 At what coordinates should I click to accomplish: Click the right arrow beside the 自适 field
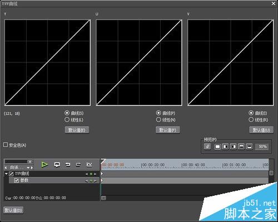[x=32, y=167]
